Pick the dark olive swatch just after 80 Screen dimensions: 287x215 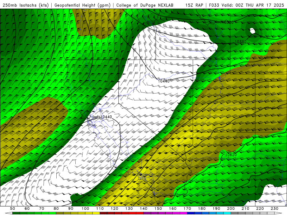pyautogui.click(x=60, y=212)
